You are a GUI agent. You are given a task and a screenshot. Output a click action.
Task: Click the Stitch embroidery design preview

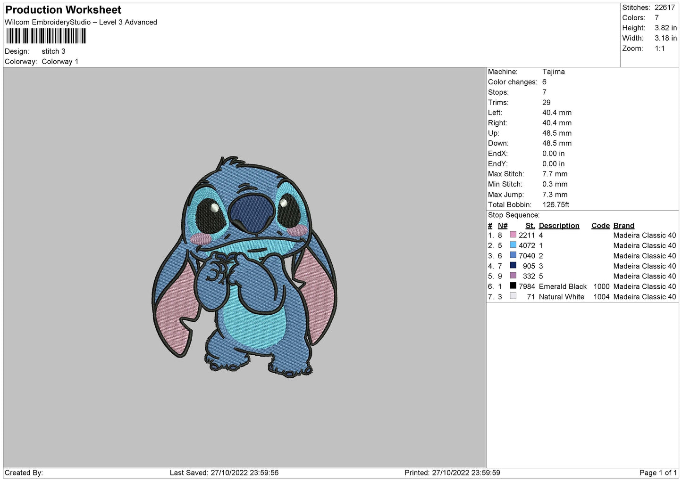click(244, 267)
